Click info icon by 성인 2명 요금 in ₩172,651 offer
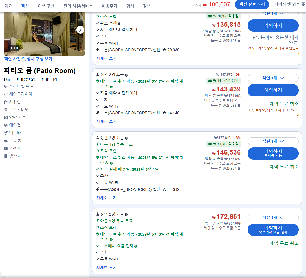 coord(126,214)
